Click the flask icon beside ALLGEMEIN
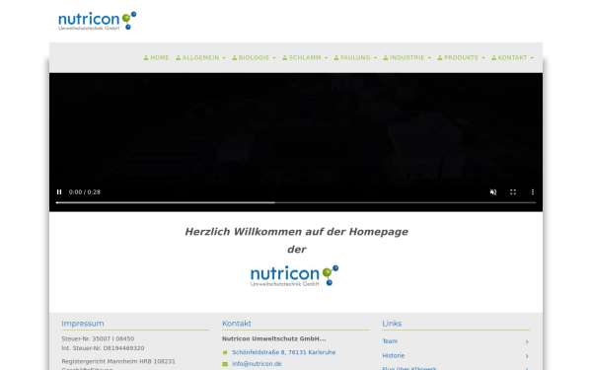The image size is (592, 370). [x=179, y=58]
